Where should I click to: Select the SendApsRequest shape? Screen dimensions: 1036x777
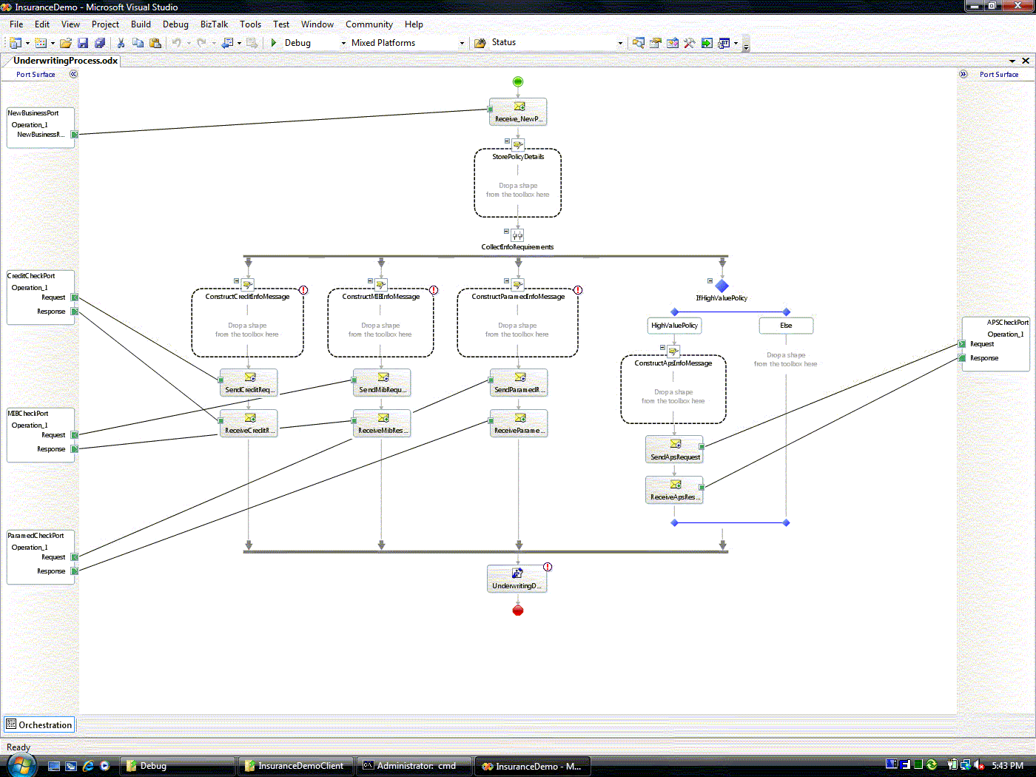click(674, 450)
